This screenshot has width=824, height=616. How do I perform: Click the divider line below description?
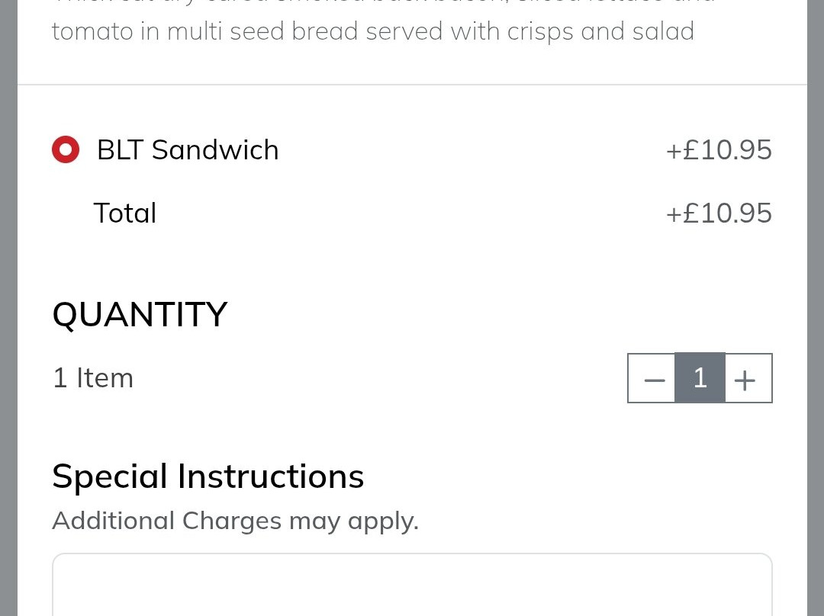tap(412, 85)
